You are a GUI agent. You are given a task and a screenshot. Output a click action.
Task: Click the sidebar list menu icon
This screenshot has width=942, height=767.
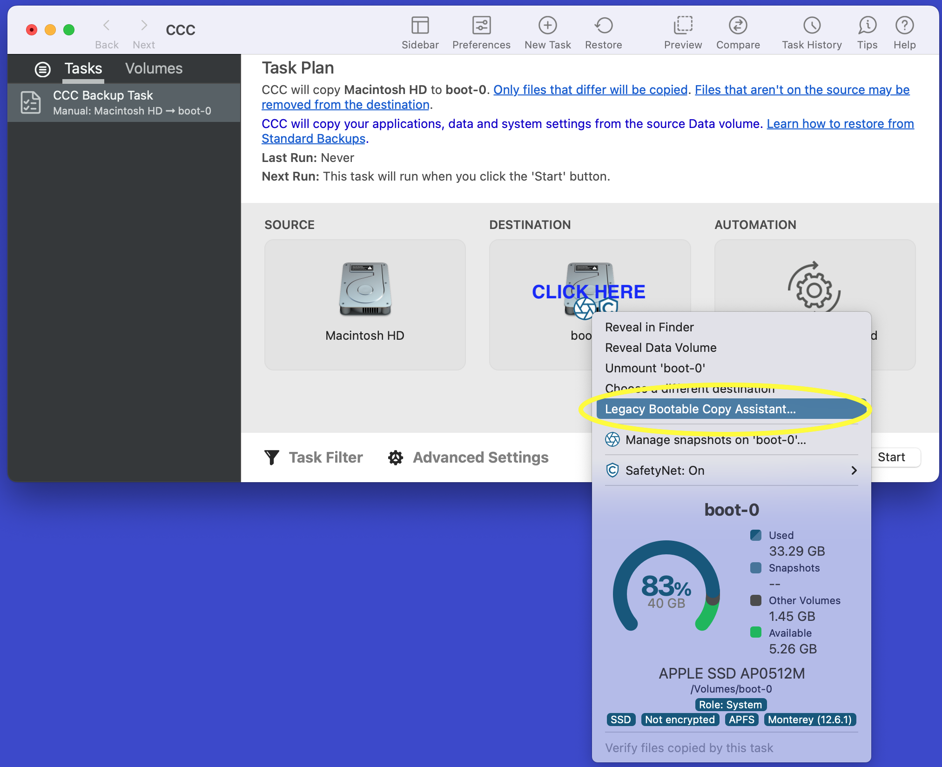click(43, 69)
